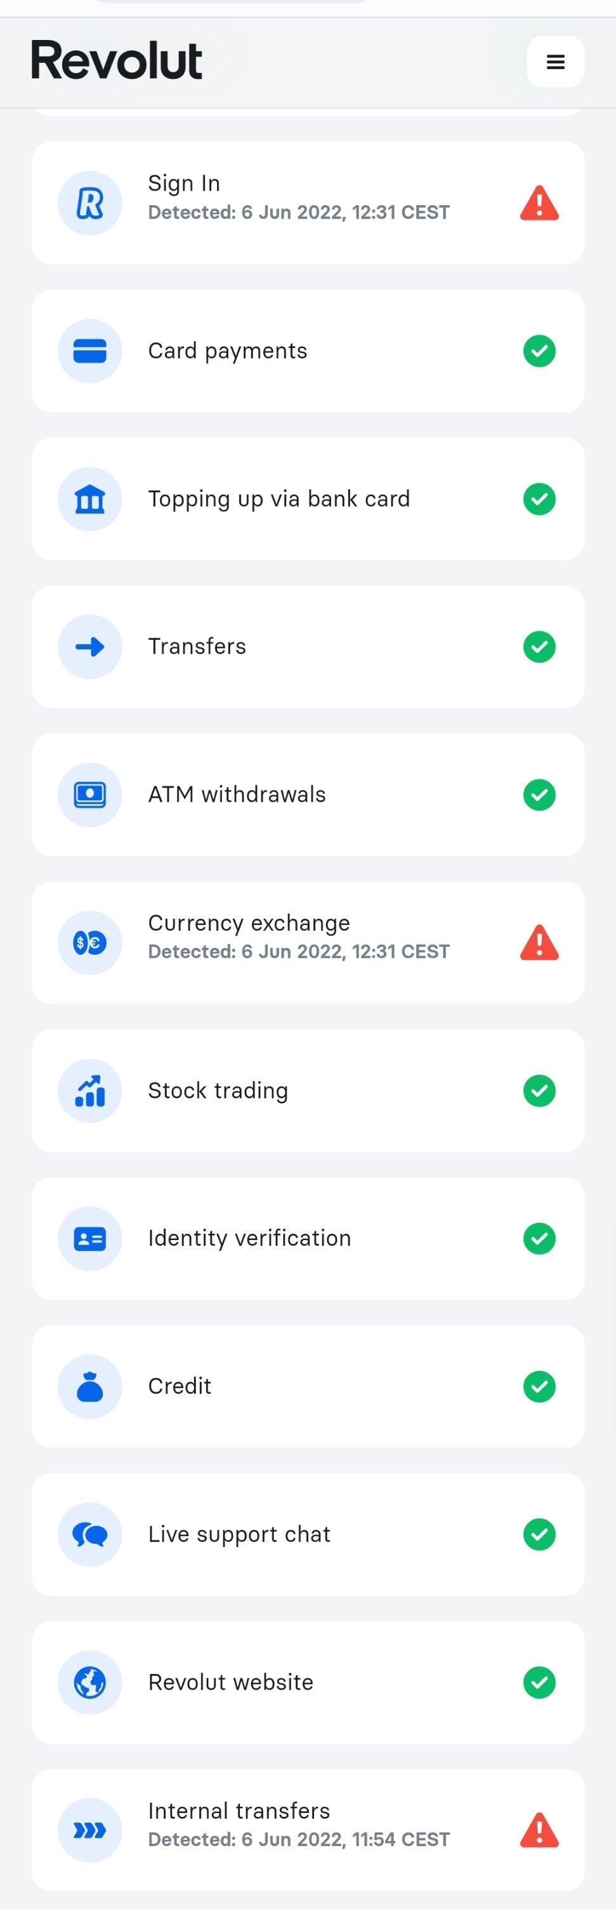
Task: Click the warning triangle for Currency exchange
Action: click(x=539, y=943)
